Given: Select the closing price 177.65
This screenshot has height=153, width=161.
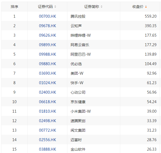Looking at the screenshot, I should pyautogui.click(x=150, y=35).
